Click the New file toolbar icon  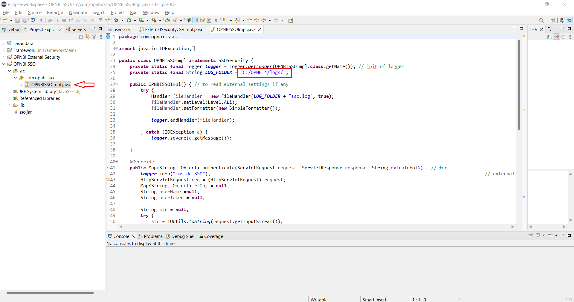coord(5,20)
